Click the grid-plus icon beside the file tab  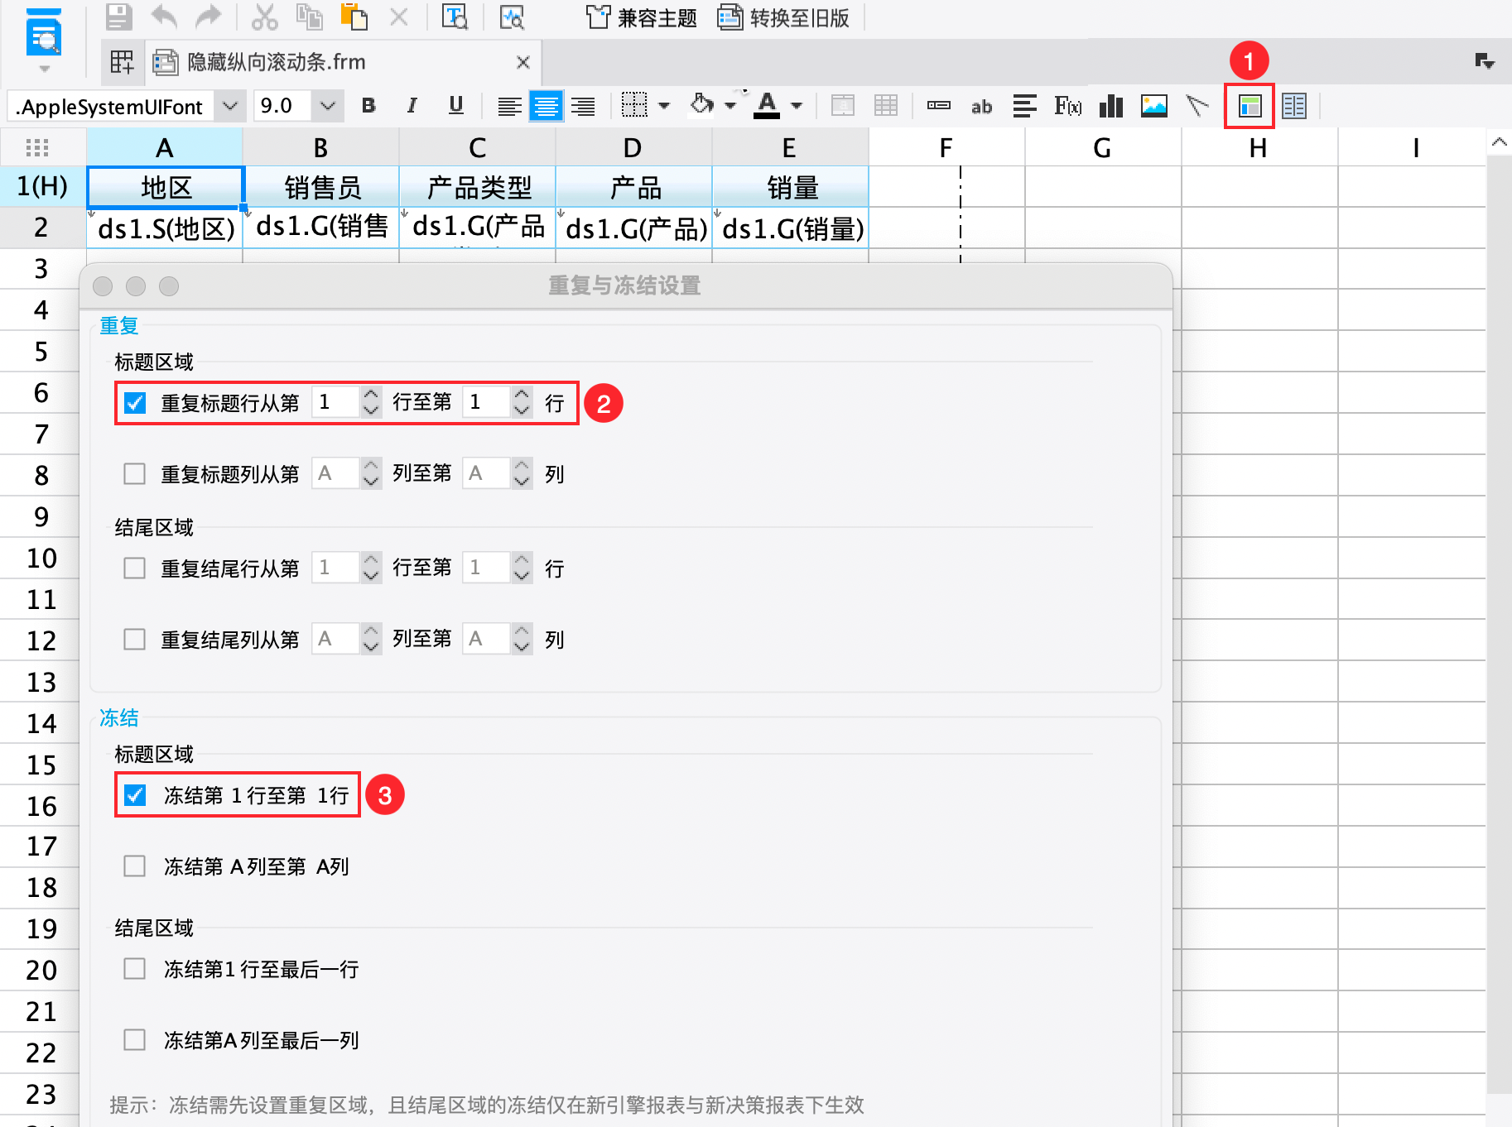tap(122, 62)
